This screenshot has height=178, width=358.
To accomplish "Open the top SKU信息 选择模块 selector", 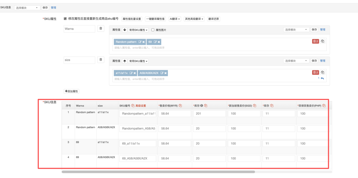I will pyautogui.click(x=27, y=8).
